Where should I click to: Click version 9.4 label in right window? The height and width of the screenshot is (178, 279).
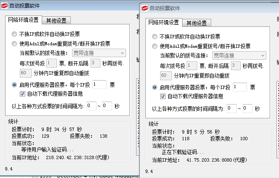tap(149, 171)
